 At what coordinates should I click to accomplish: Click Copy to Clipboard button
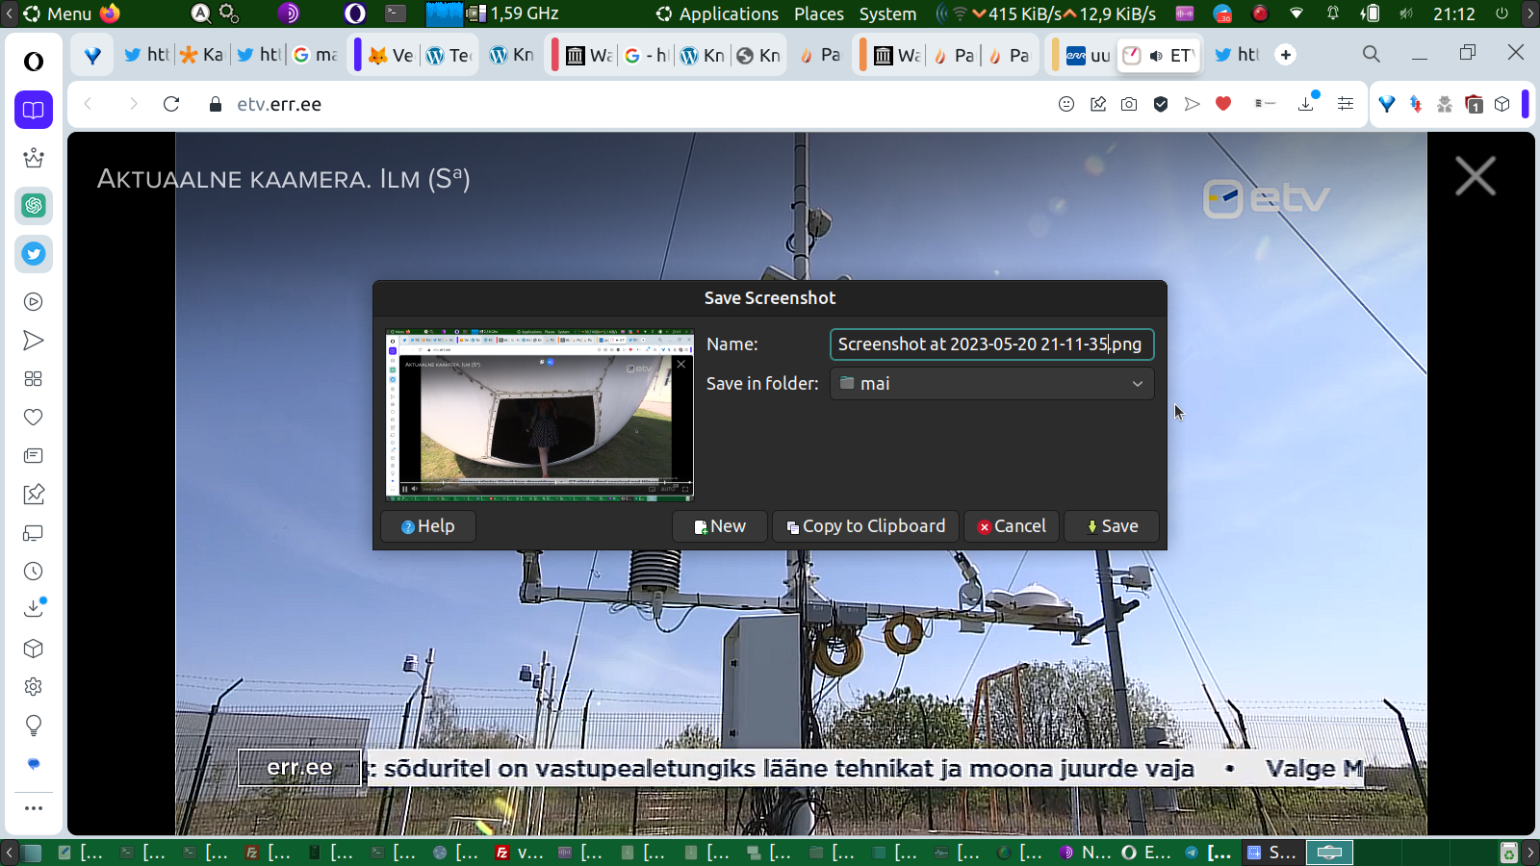[x=865, y=526]
